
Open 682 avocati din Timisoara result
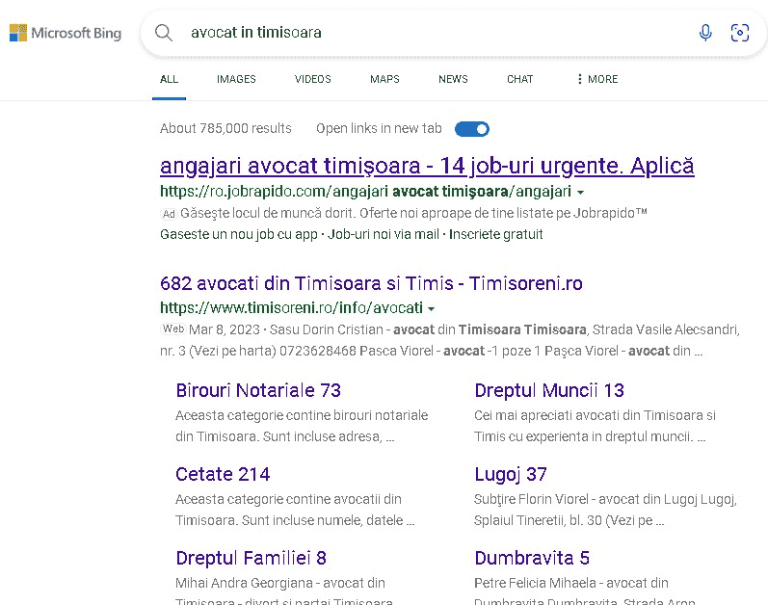[x=371, y=283]
